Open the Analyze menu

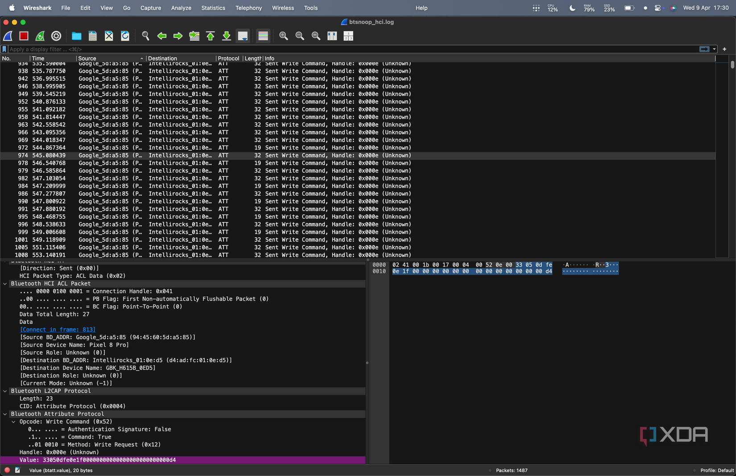coord(181,8)
